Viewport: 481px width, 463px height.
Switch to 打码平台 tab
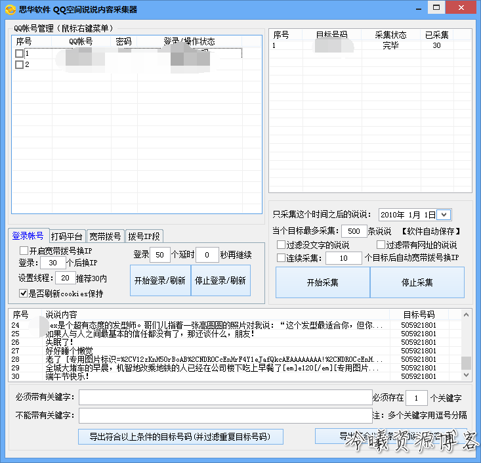(67, 236)
